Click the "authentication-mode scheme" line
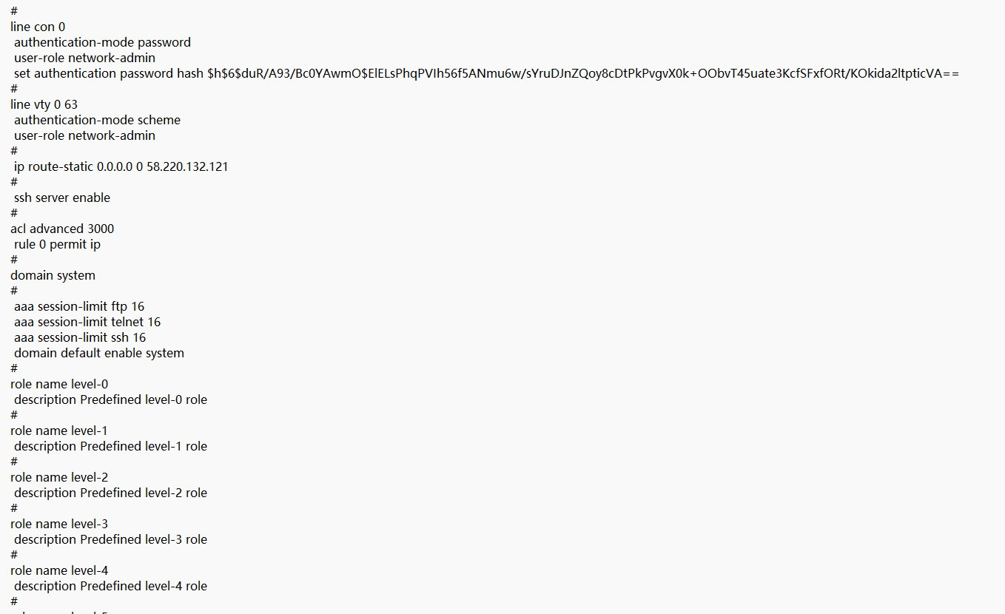 (97, 120)
